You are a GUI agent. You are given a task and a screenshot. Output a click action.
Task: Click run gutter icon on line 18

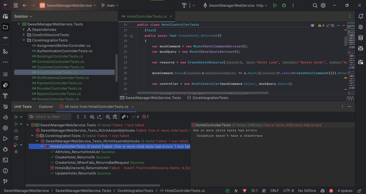(x=131, y=36)
